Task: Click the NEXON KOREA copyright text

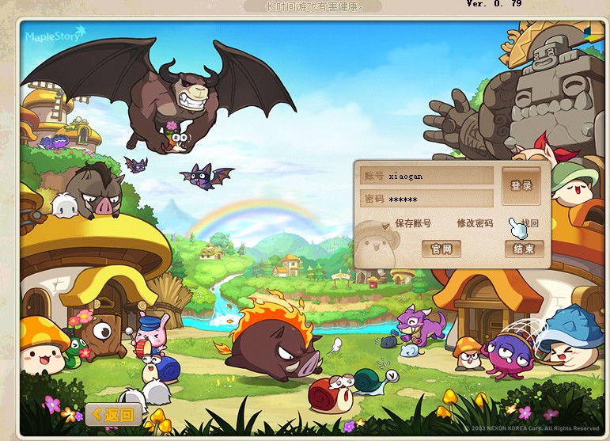Action: point(532,428)
